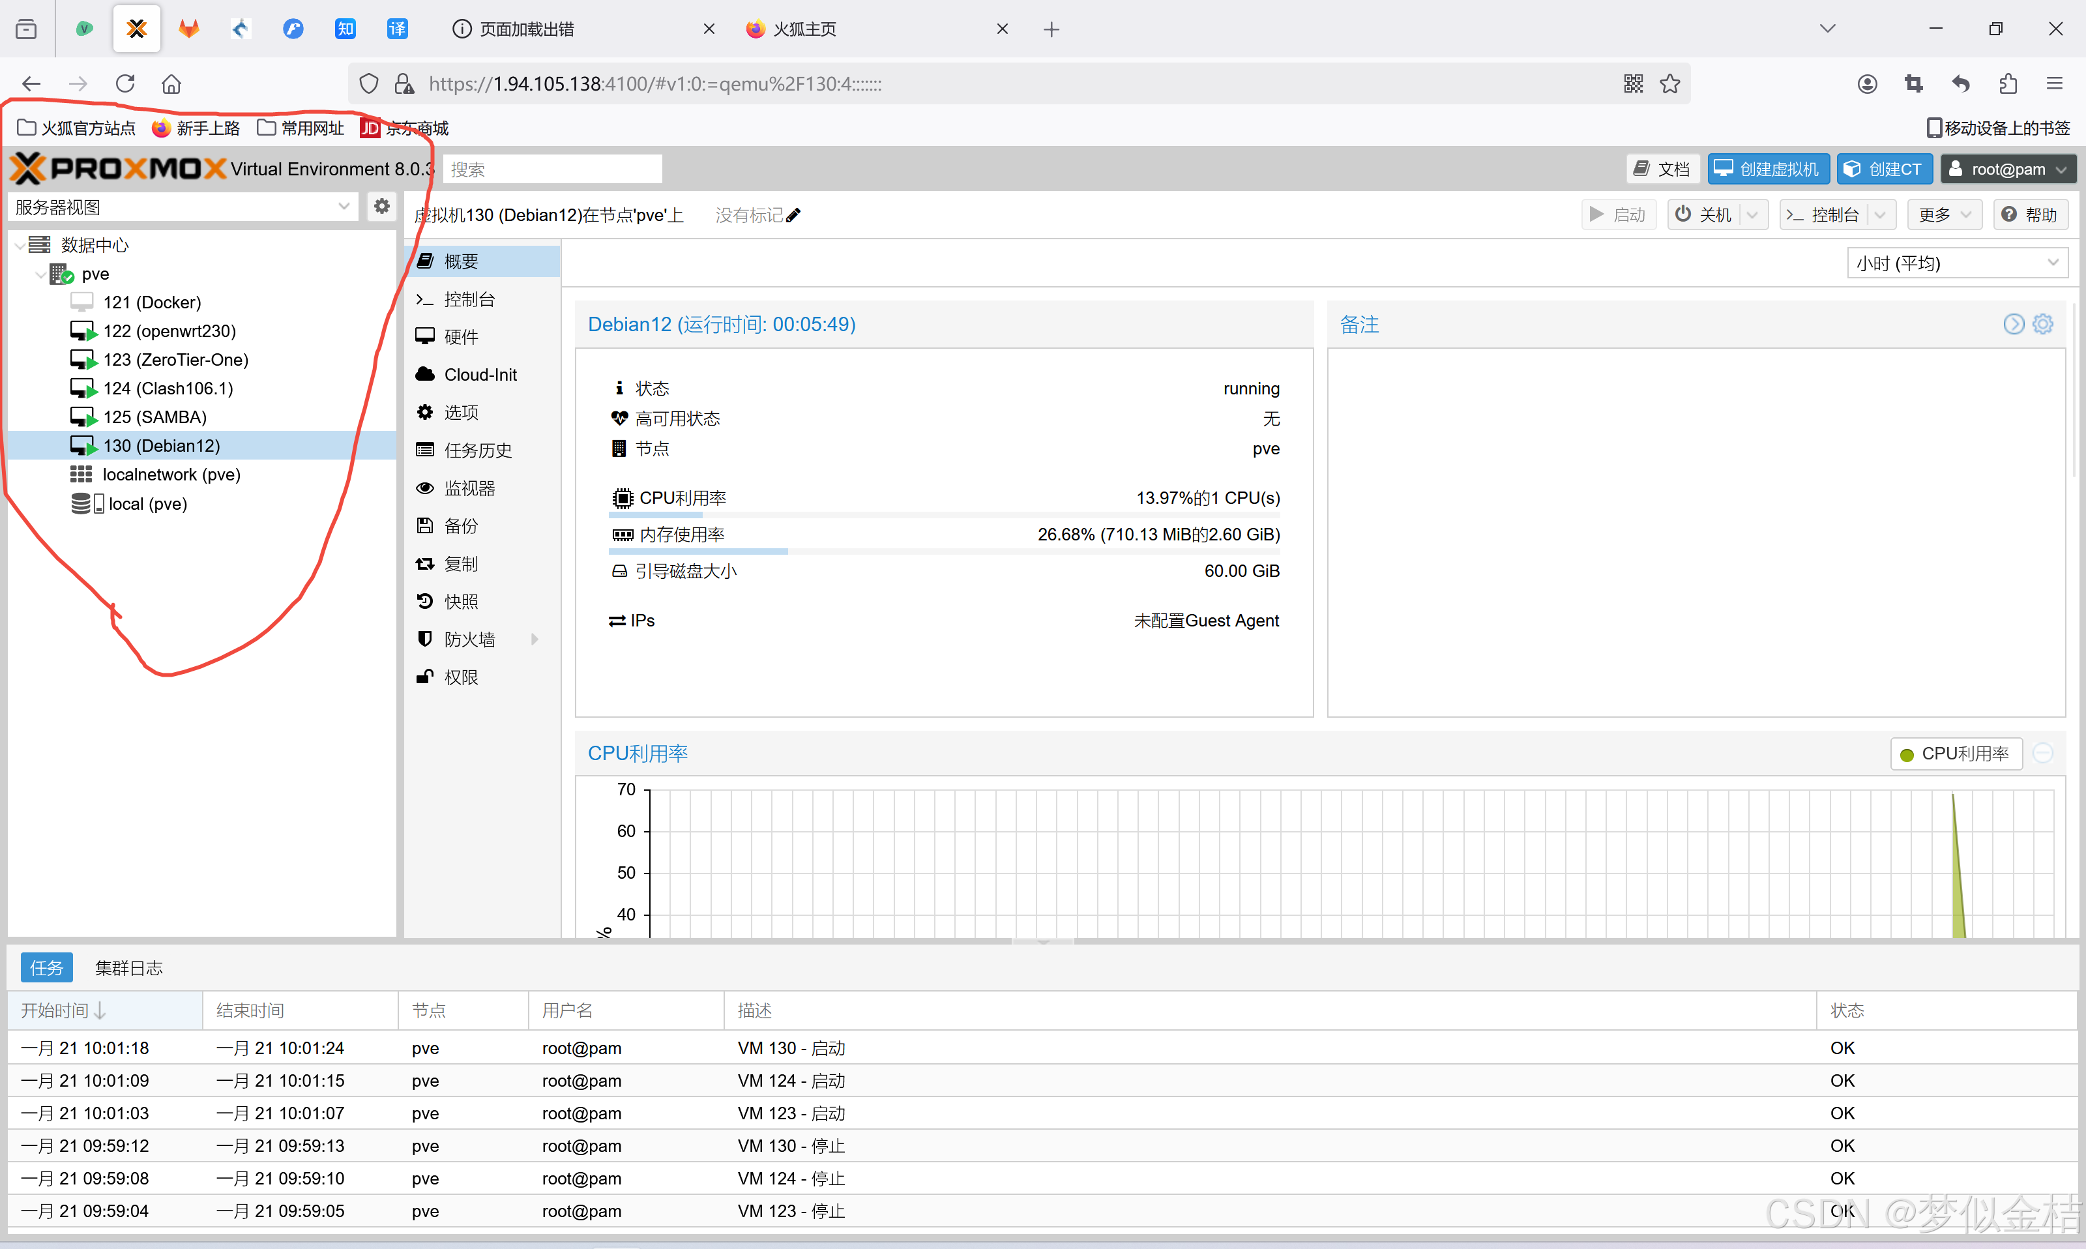This screenshot has height=1249, width=2086.
Task: Click the chart undo zoom circle button
Action: click(x=2043, y=754)
